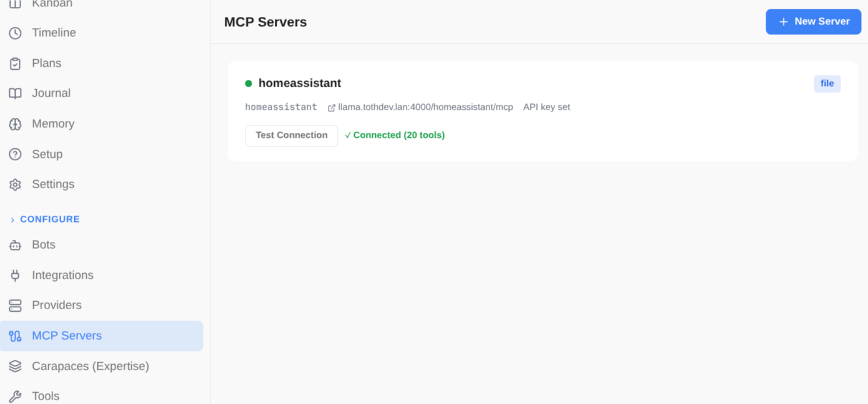Click the Bots robot icon
The height and width of the screenshot is (404, 868).
coord(14,244)
